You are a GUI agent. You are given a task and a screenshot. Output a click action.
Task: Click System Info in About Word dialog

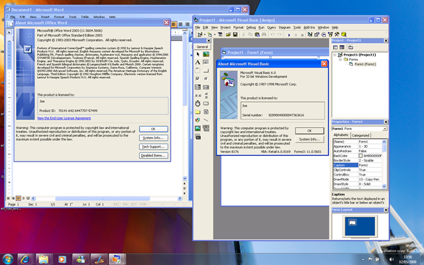click(x=153, y=138)
